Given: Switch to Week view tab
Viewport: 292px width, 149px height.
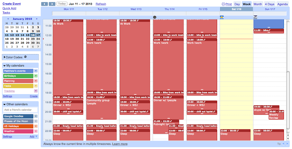Looking at the screenshot, I should coord(247,4).
